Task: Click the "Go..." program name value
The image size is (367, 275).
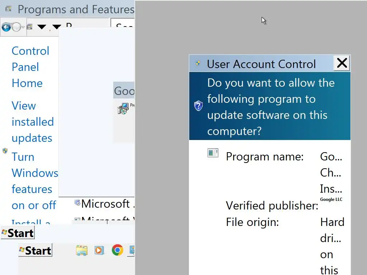Action: [331, 157]
